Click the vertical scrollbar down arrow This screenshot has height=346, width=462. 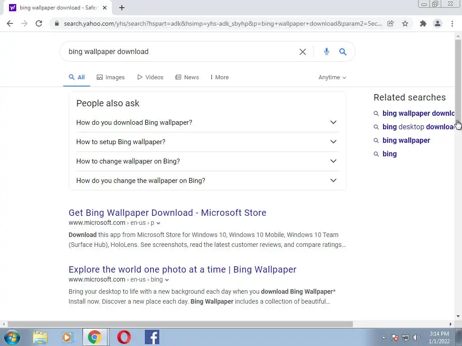[x=458, y=317]
